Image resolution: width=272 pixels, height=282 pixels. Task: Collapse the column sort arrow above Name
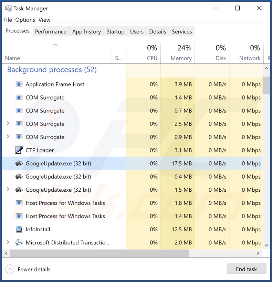pyautogui.click(x=55, y=45)
